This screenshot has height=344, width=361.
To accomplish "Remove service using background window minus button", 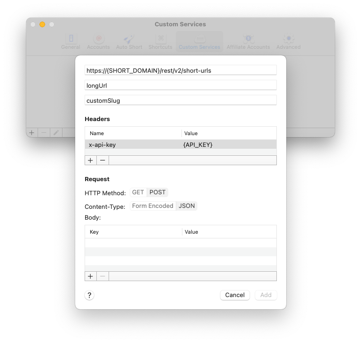I will (44, 133).
